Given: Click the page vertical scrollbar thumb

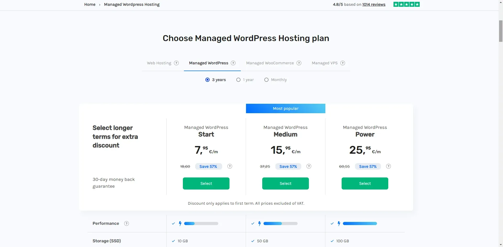Looking at the screenshot, I should (501, 31).
